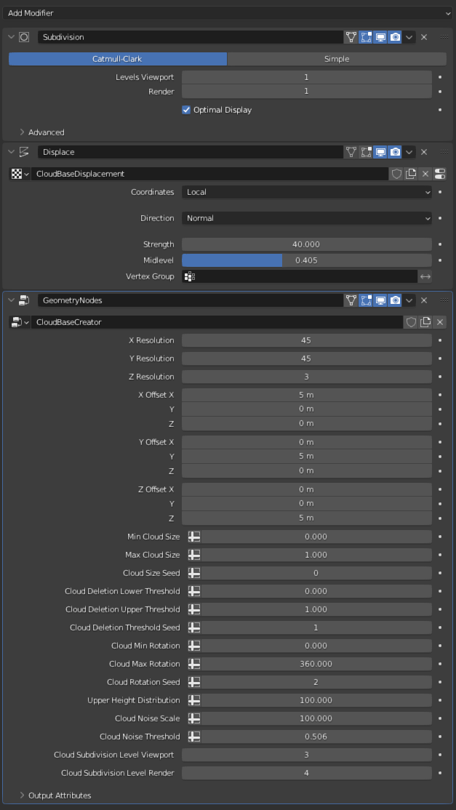
Task: Remove the Displace modifier
Action: 424,152
